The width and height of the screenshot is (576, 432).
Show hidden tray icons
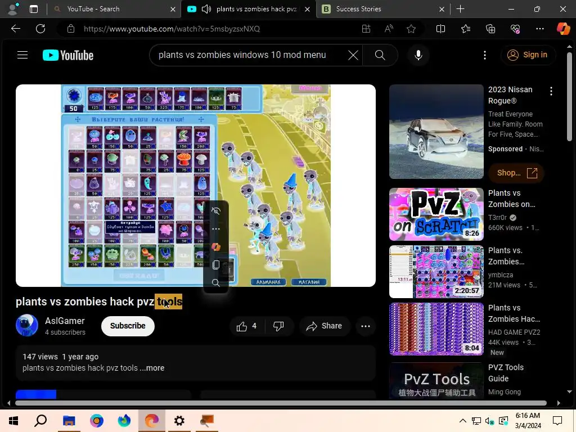point(463,421)
